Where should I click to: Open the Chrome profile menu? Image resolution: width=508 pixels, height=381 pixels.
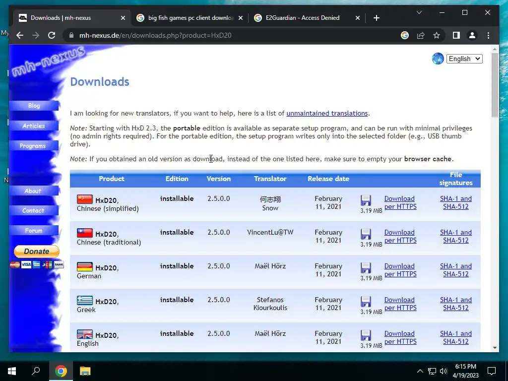click(x=472, y=35)
